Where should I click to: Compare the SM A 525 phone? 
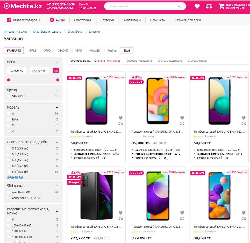[x=182, y=218]
